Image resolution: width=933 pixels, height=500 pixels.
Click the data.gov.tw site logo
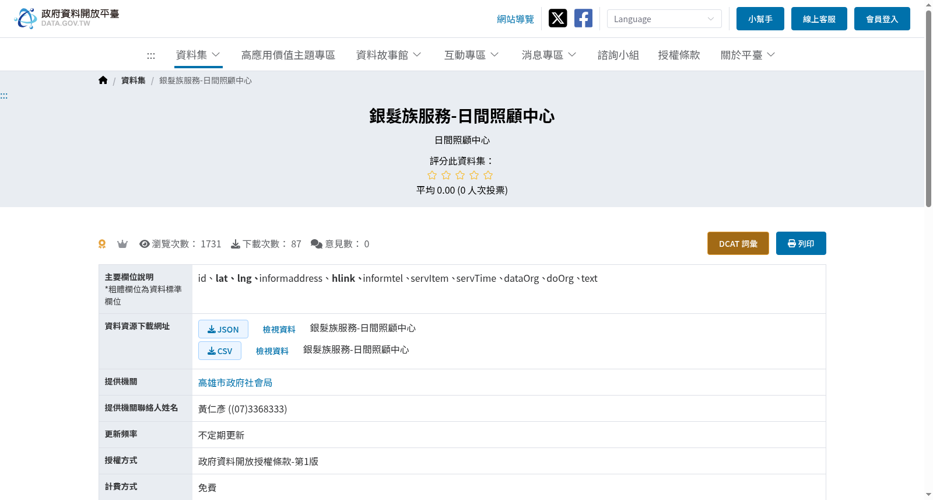tap(66, 18)
